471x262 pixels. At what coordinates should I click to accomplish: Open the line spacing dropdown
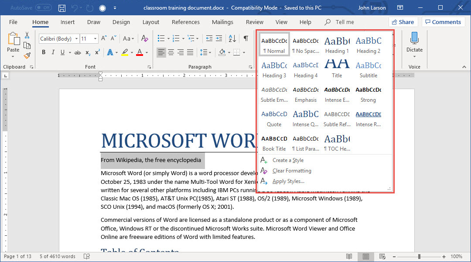coord(205,52)
